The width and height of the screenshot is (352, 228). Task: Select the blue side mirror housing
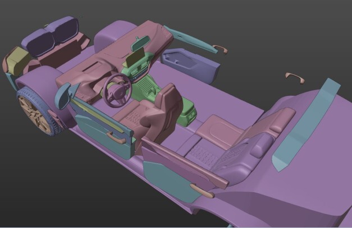tap(63, 96)
